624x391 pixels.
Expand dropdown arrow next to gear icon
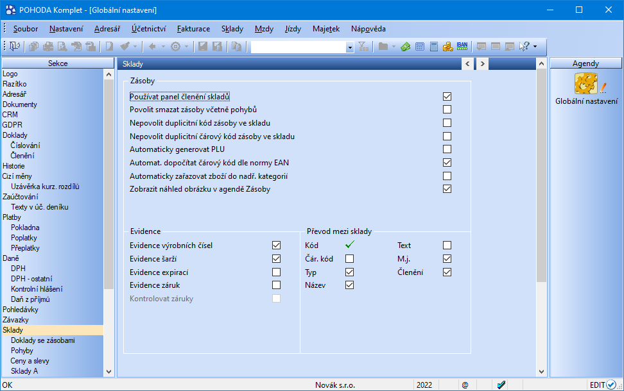[x=186, y=47]
